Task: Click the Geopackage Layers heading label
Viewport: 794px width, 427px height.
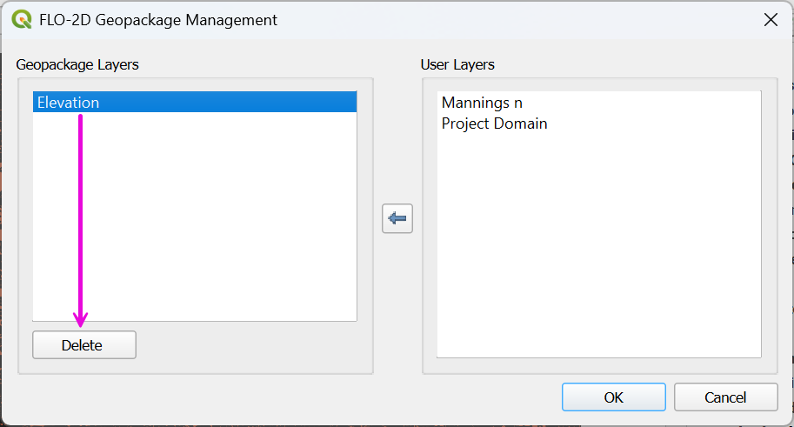Action: tap(77, 64)
